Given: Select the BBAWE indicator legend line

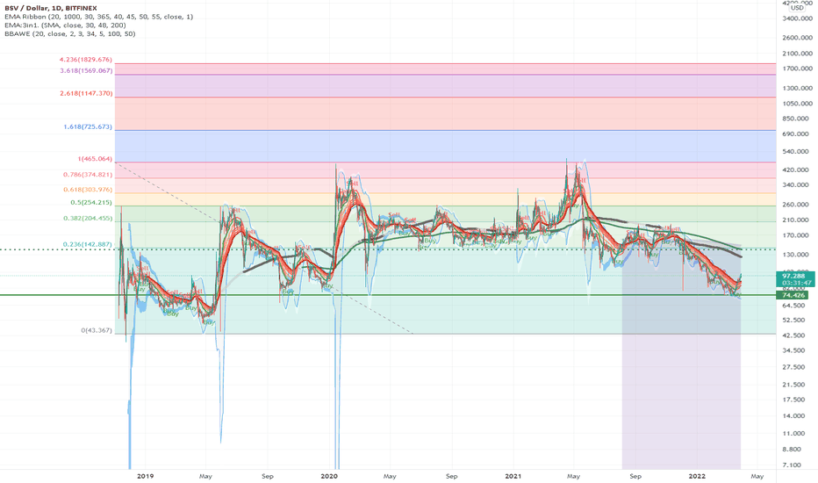Looking at the screenshot, I should pyautogui.click(x=70, y=33).
